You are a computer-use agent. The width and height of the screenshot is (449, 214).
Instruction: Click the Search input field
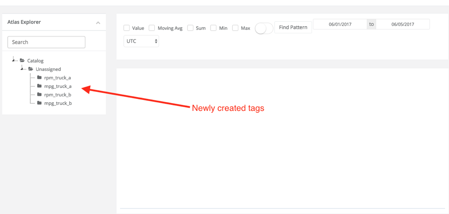47,42
